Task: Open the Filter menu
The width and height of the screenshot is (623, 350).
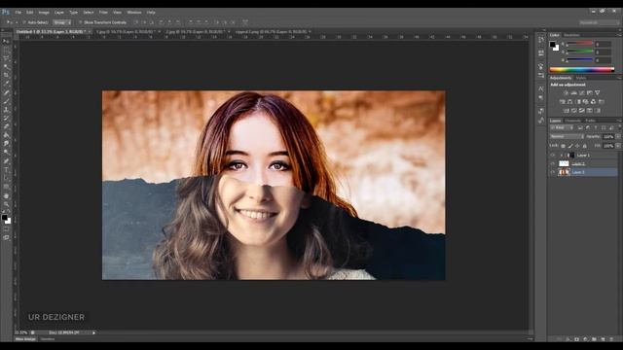Action: [103, 13]
